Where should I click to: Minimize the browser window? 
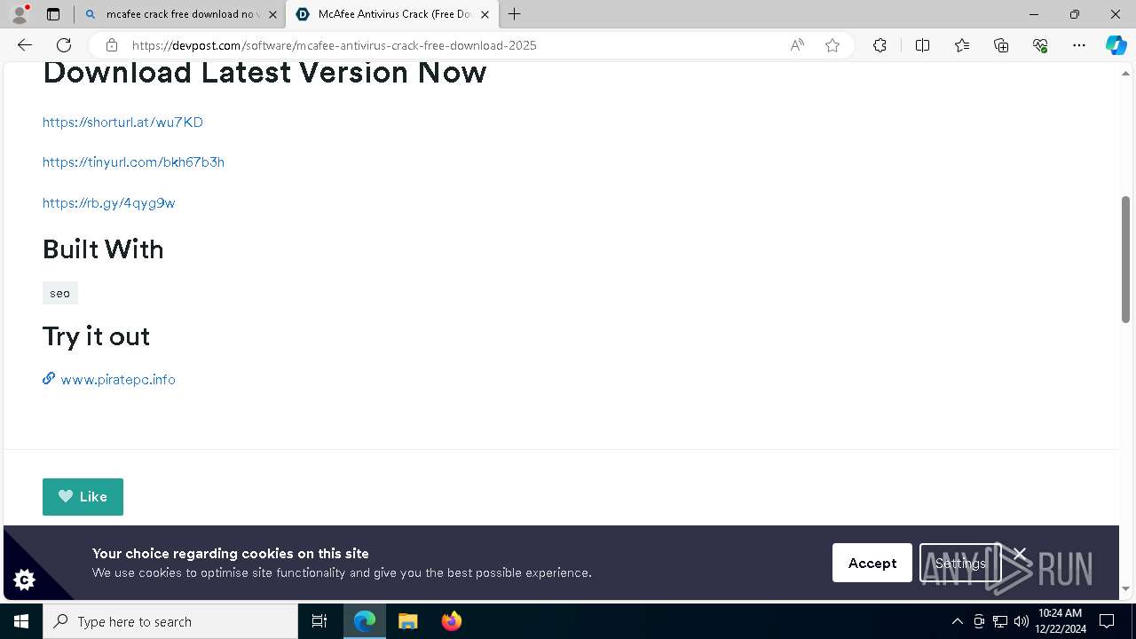(x=1033, y=14)
